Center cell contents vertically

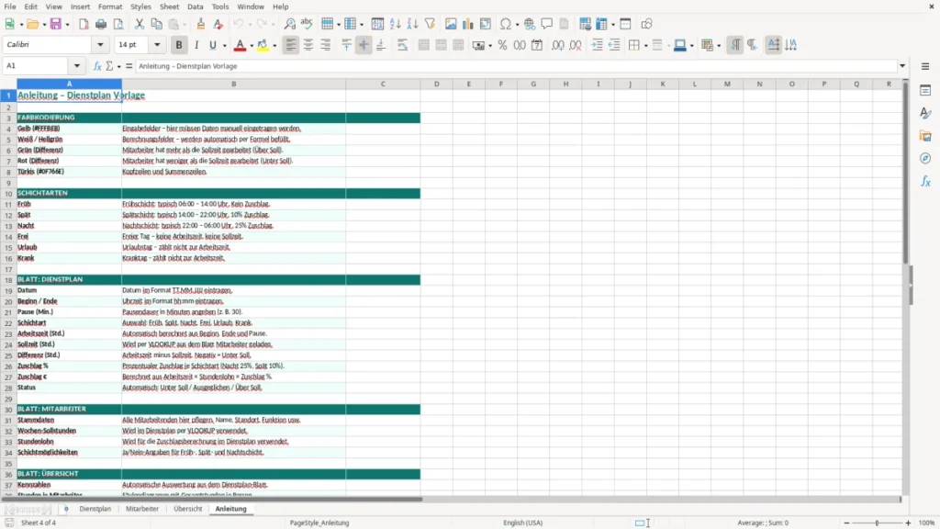[364, 45]
